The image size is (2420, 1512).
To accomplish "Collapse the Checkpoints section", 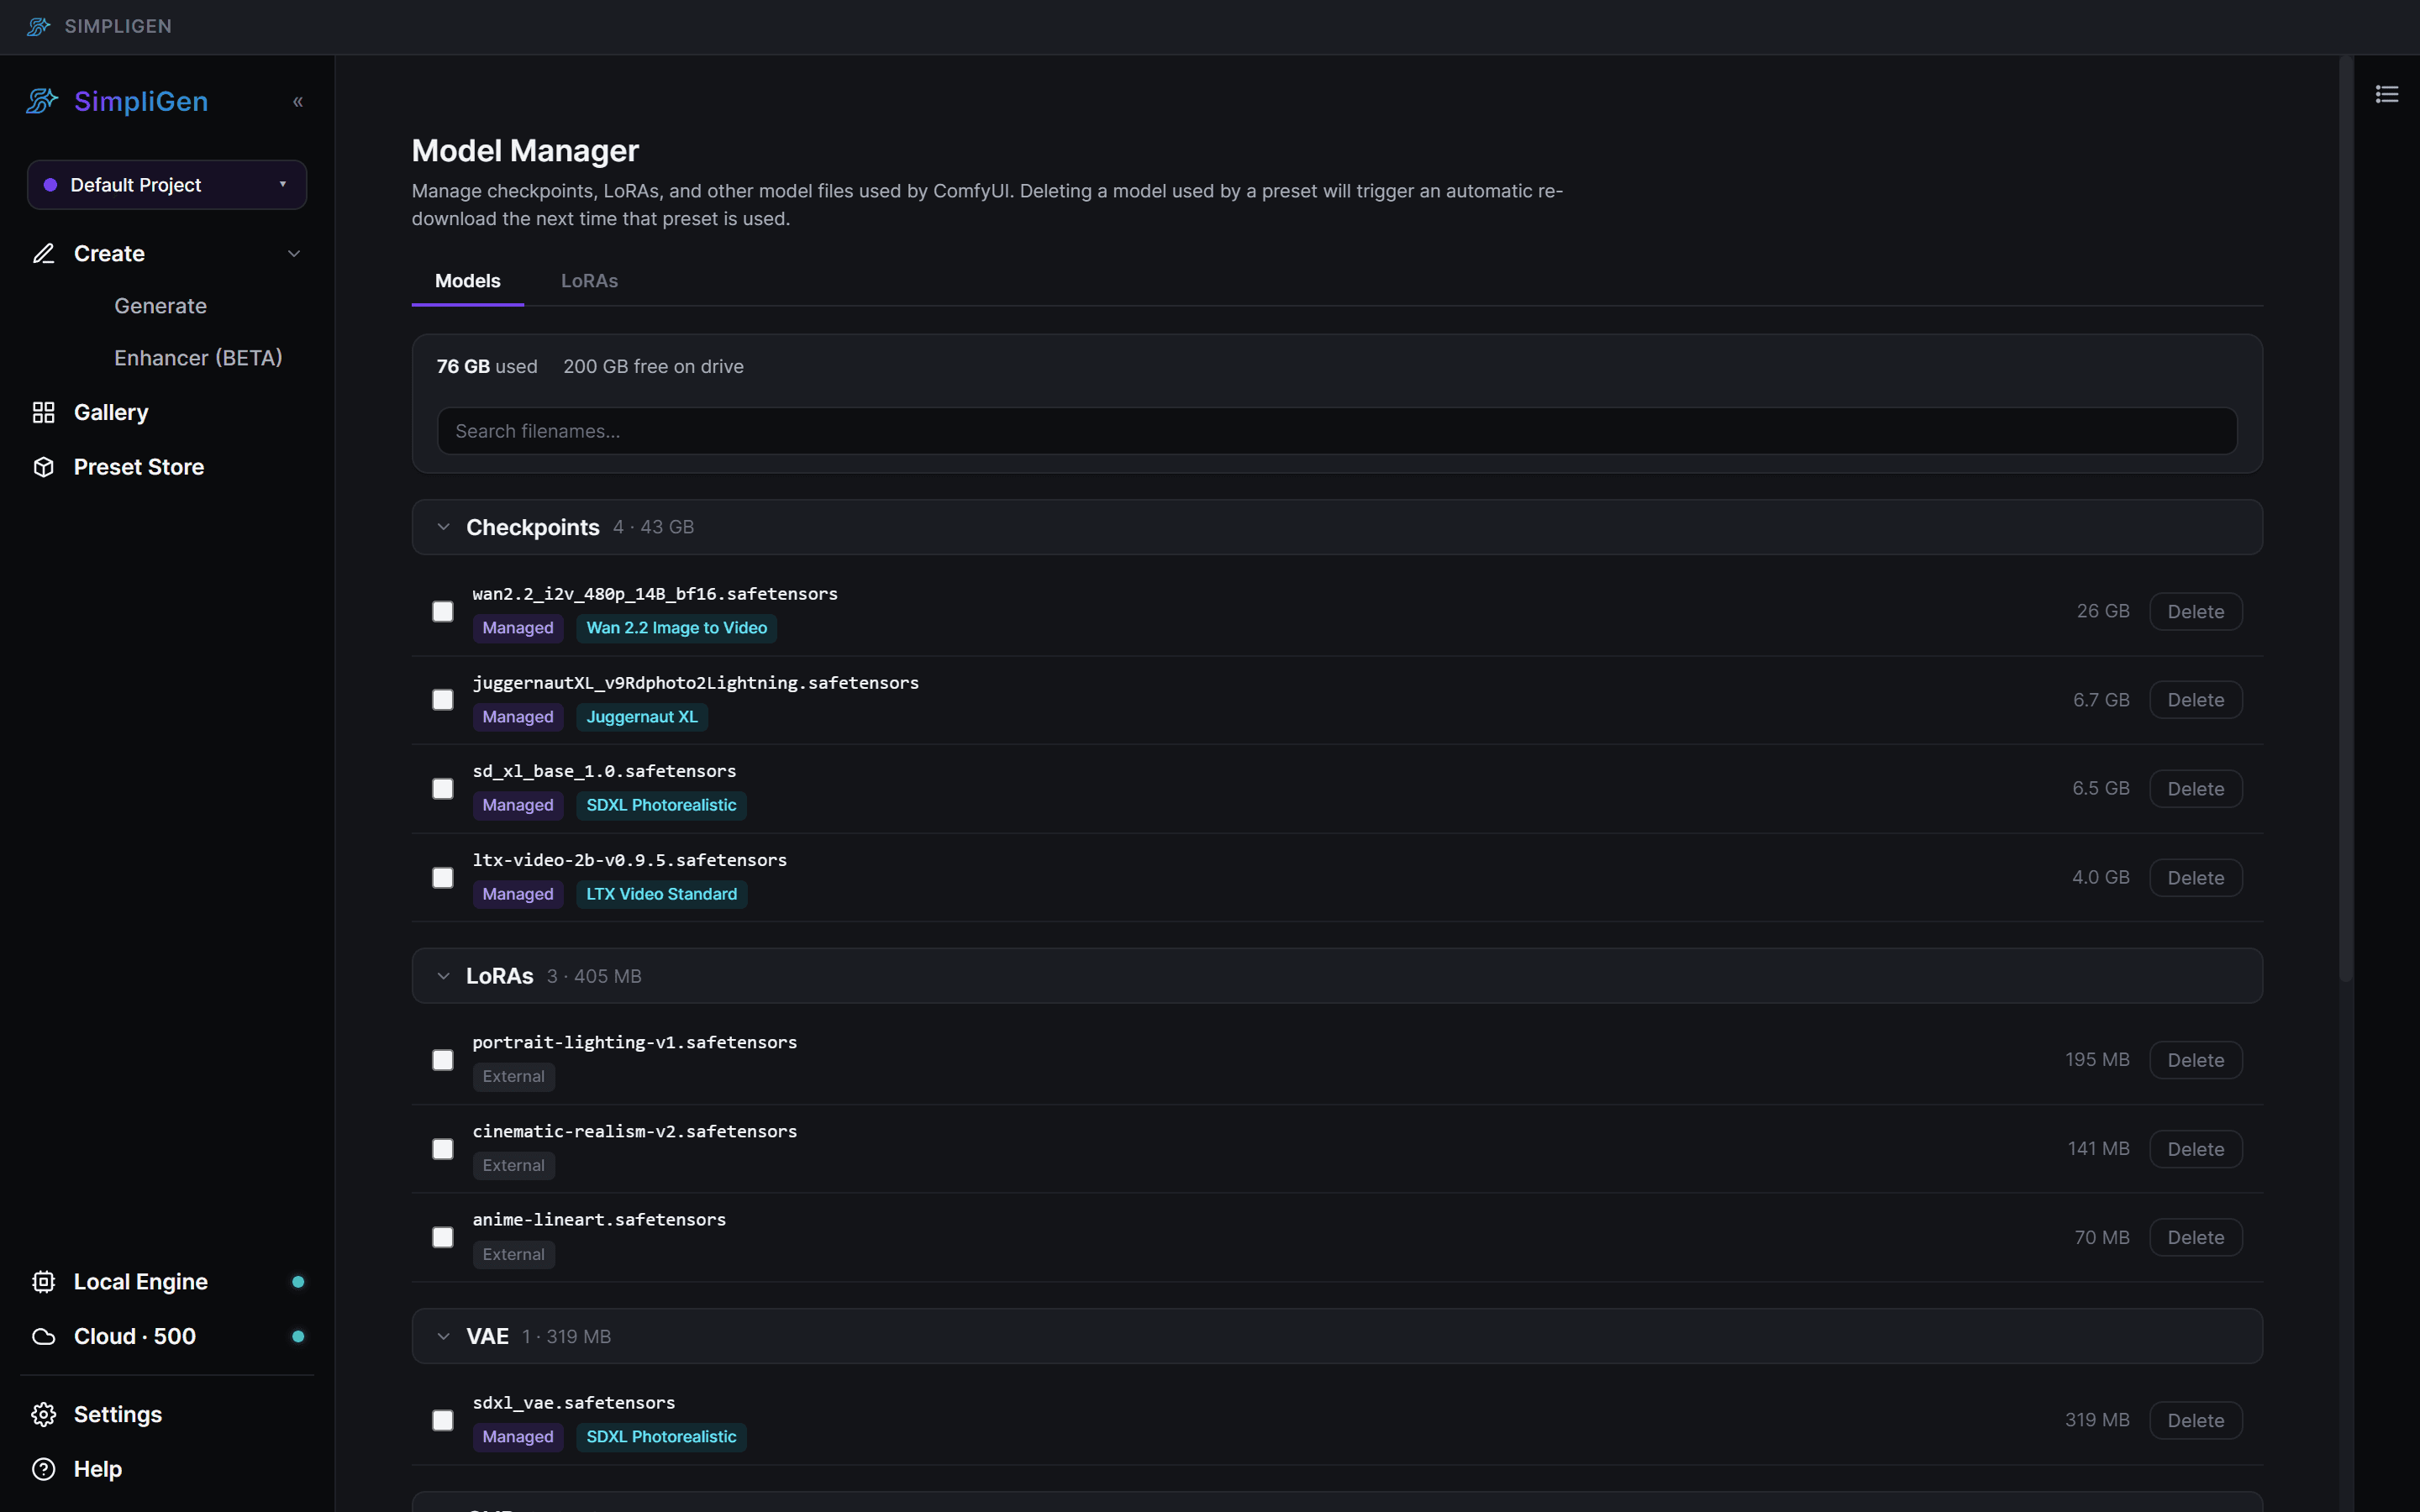I will point(443,527).
